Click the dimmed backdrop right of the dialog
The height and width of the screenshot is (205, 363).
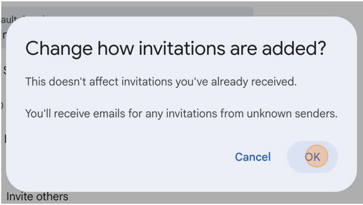coord(360,104)
